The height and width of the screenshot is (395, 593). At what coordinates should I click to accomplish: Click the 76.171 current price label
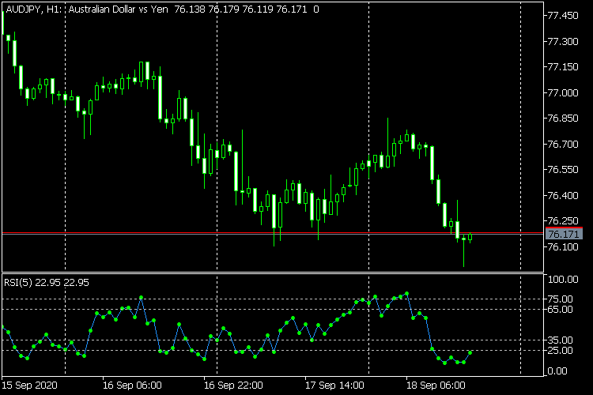click(x=564, y=235)
